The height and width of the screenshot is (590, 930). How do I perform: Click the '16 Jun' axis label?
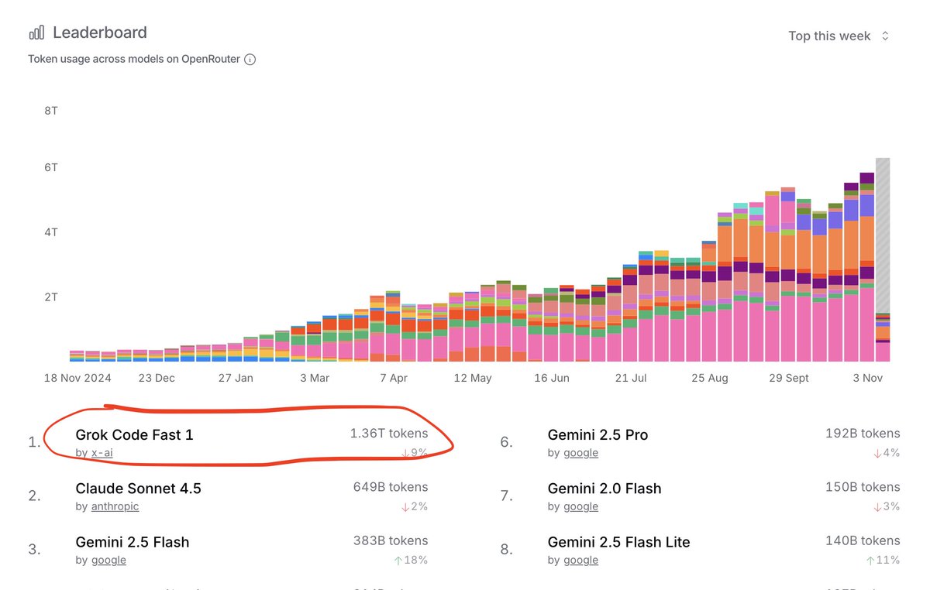[x=552, y=378]
